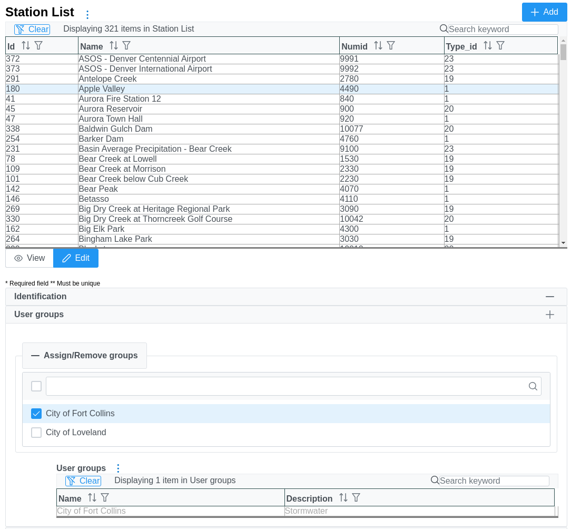Image resolution: width=571 pixels, height=529 pixels.
Task: Filter User groups Name column
Action: (x=105, y=498)
